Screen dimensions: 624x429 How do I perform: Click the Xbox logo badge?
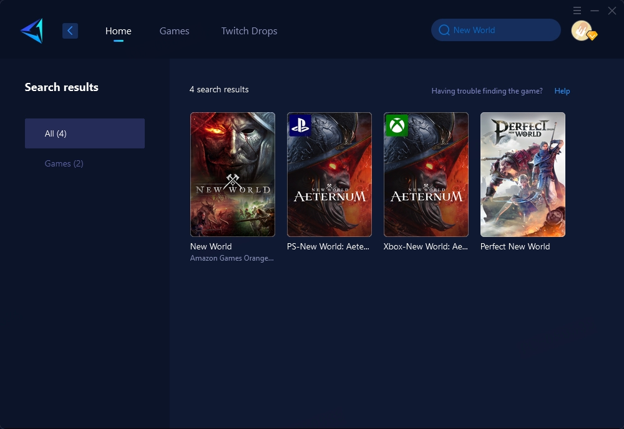[x=397, y=125]
